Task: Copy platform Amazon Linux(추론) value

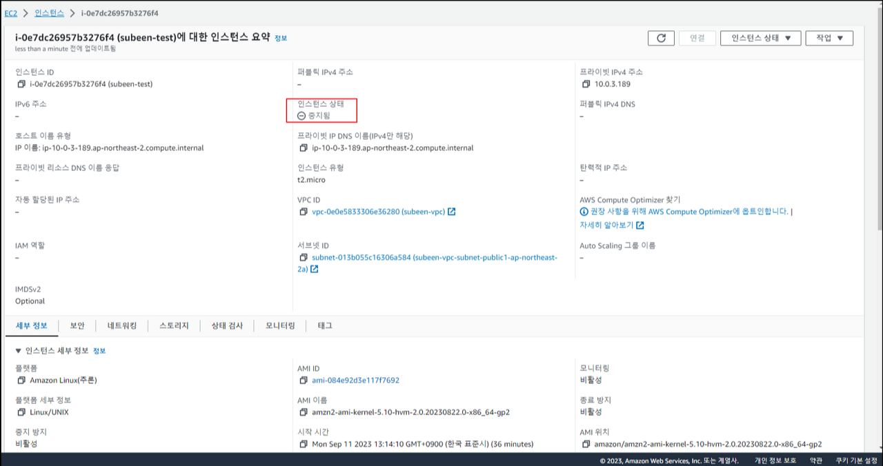Action: click(21, 381)
